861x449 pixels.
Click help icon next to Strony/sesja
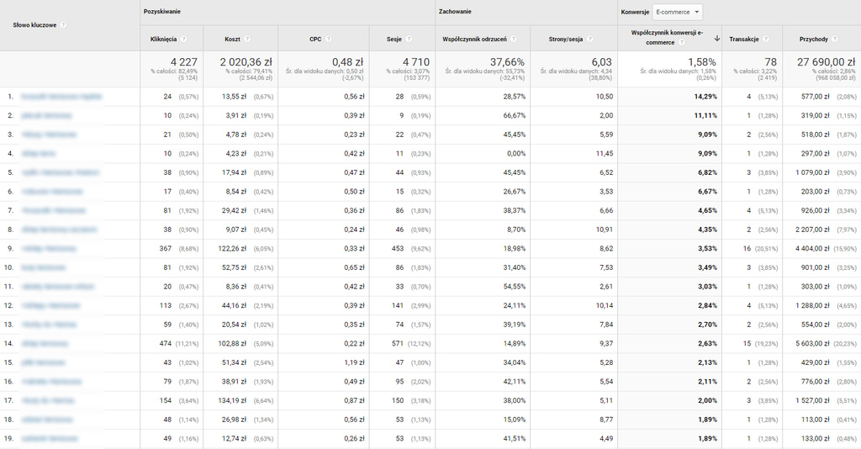tap(589, 39)
